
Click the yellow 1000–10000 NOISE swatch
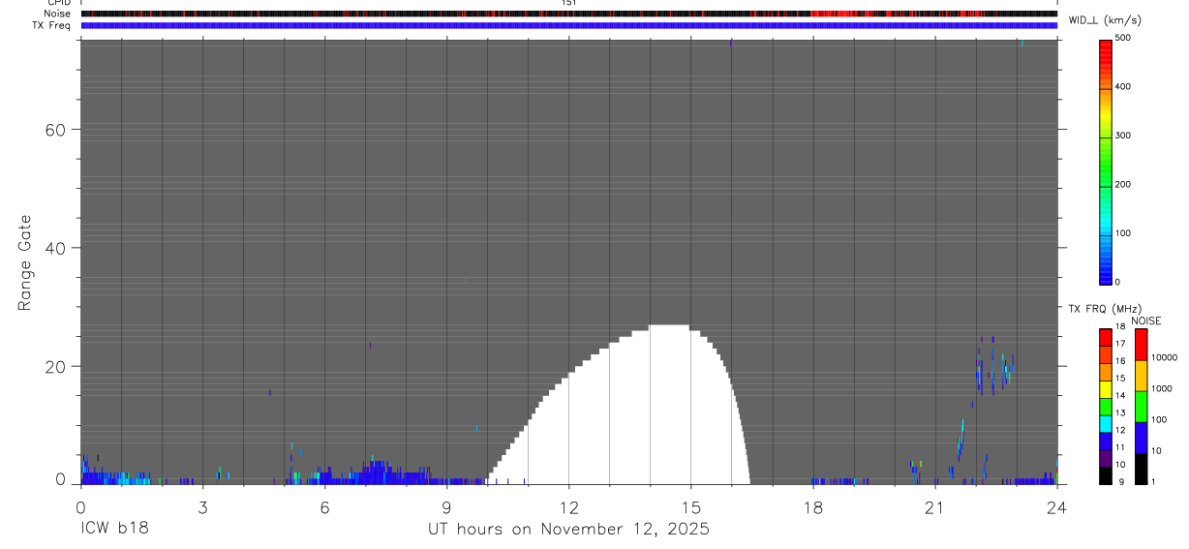[x=1141, y=375]
